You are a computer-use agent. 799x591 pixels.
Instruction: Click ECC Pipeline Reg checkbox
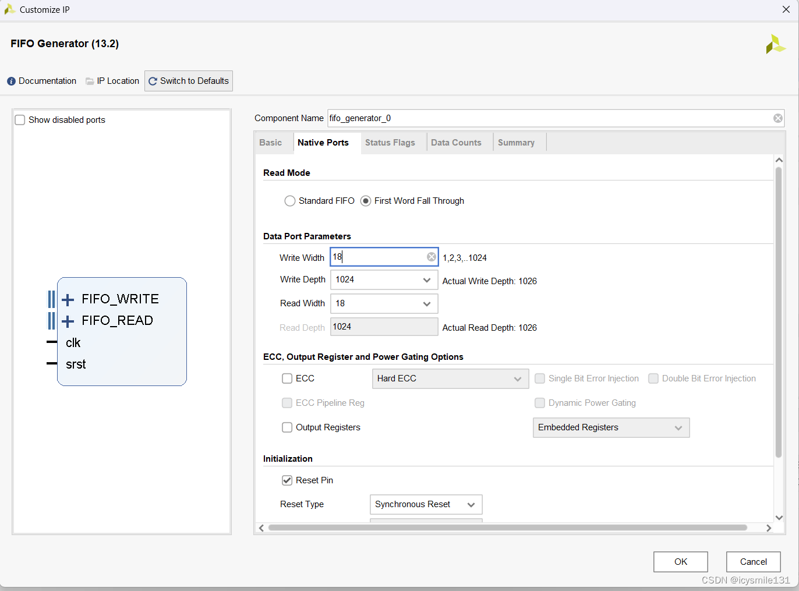pyautogui.click(x=287, y=403)
